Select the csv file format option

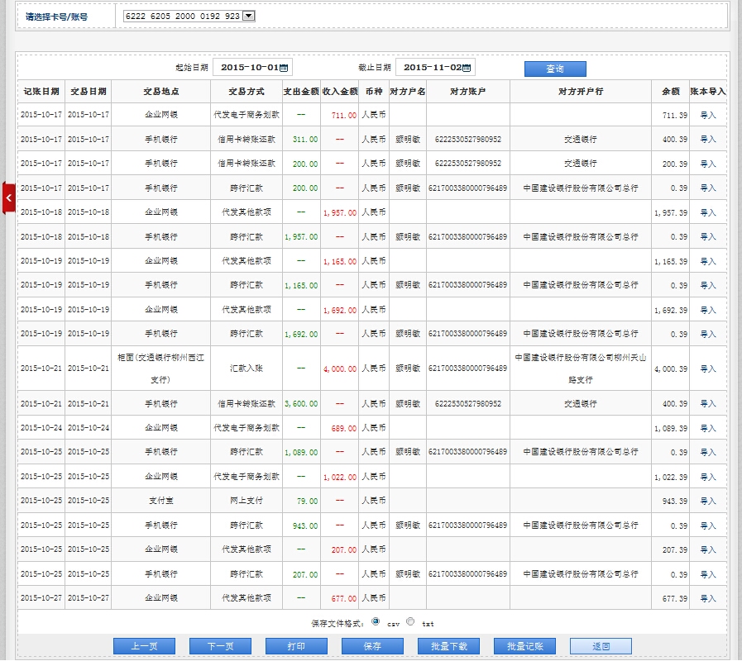(x=376, y=621)
